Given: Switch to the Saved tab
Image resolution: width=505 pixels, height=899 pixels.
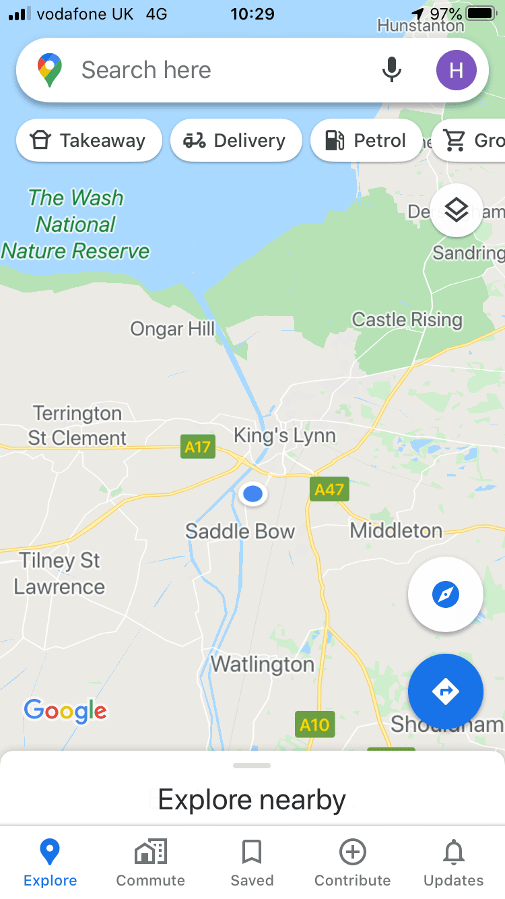Looking at the screenshot, I should [x=252, y=863].
